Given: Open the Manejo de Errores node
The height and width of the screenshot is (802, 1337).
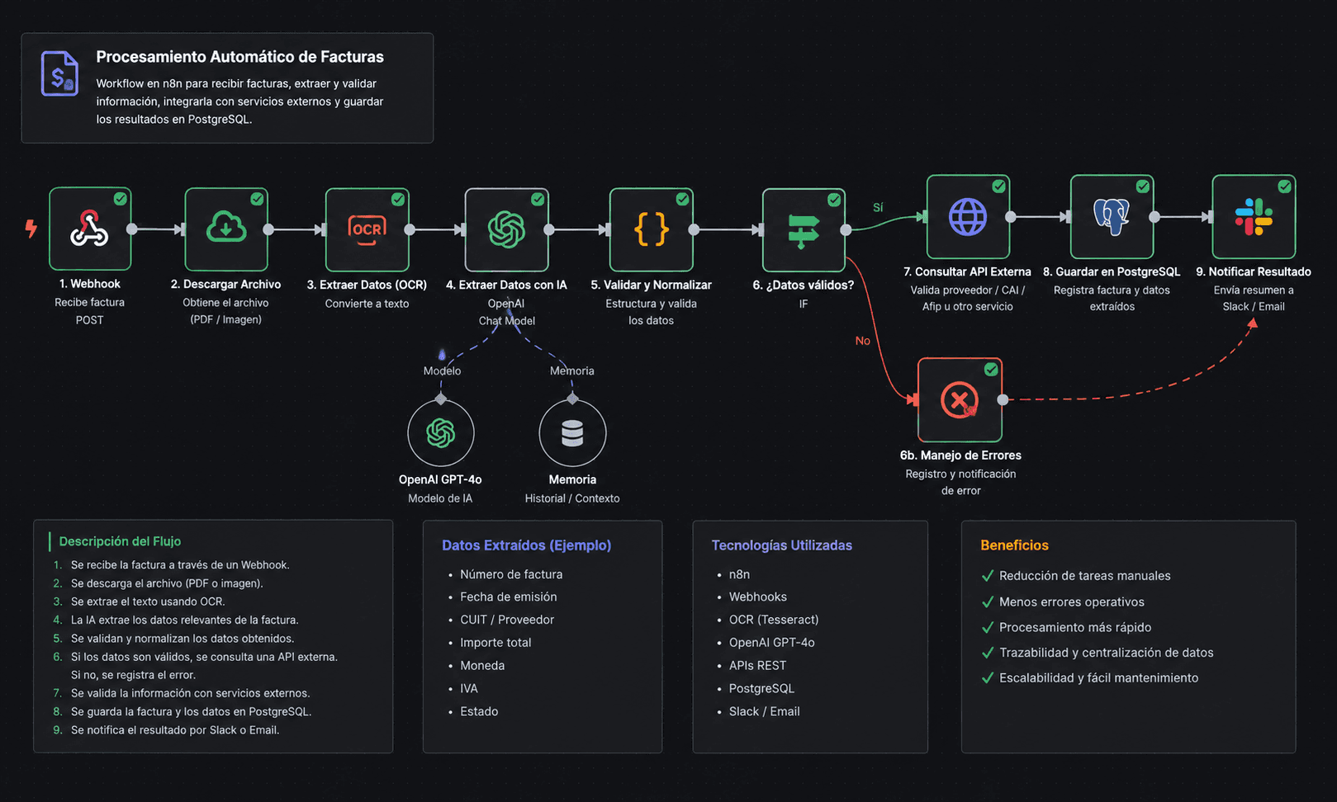Looking at the screenshot, I should point(960,399).
